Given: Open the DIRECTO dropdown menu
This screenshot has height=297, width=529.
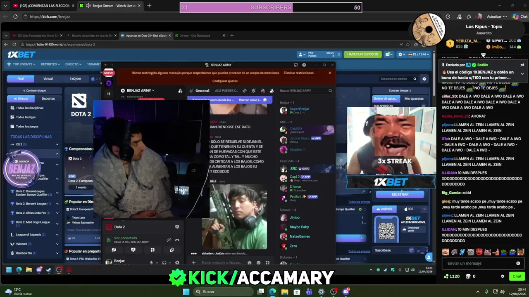Looking at the screenshot, I should point(73,64).
